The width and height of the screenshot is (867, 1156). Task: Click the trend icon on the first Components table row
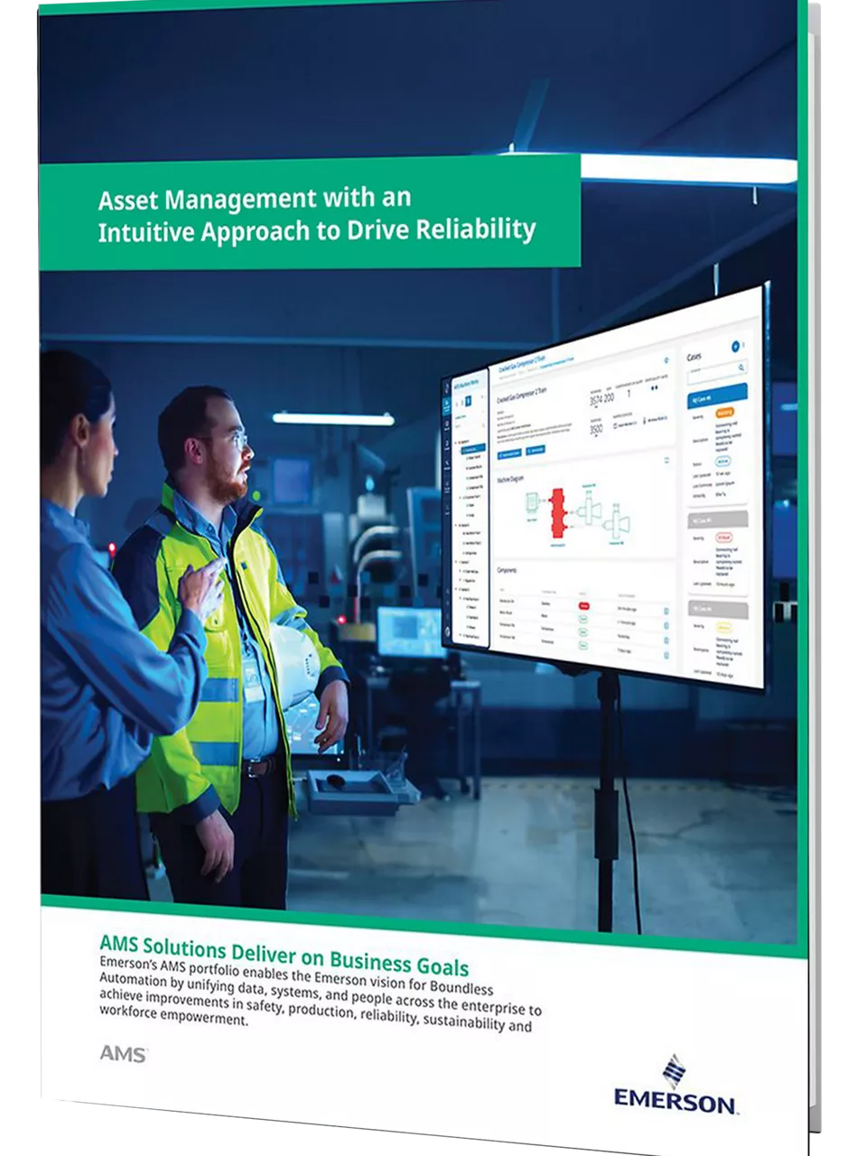(666, 610)
